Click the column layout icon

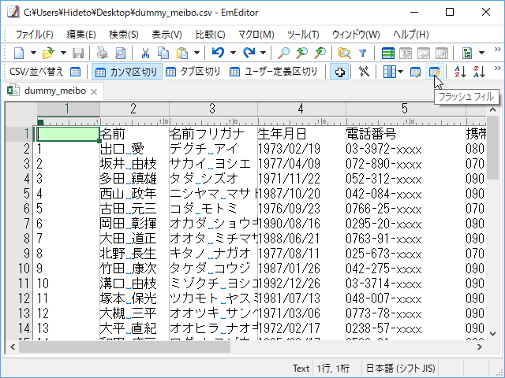[x=389, y=72]
